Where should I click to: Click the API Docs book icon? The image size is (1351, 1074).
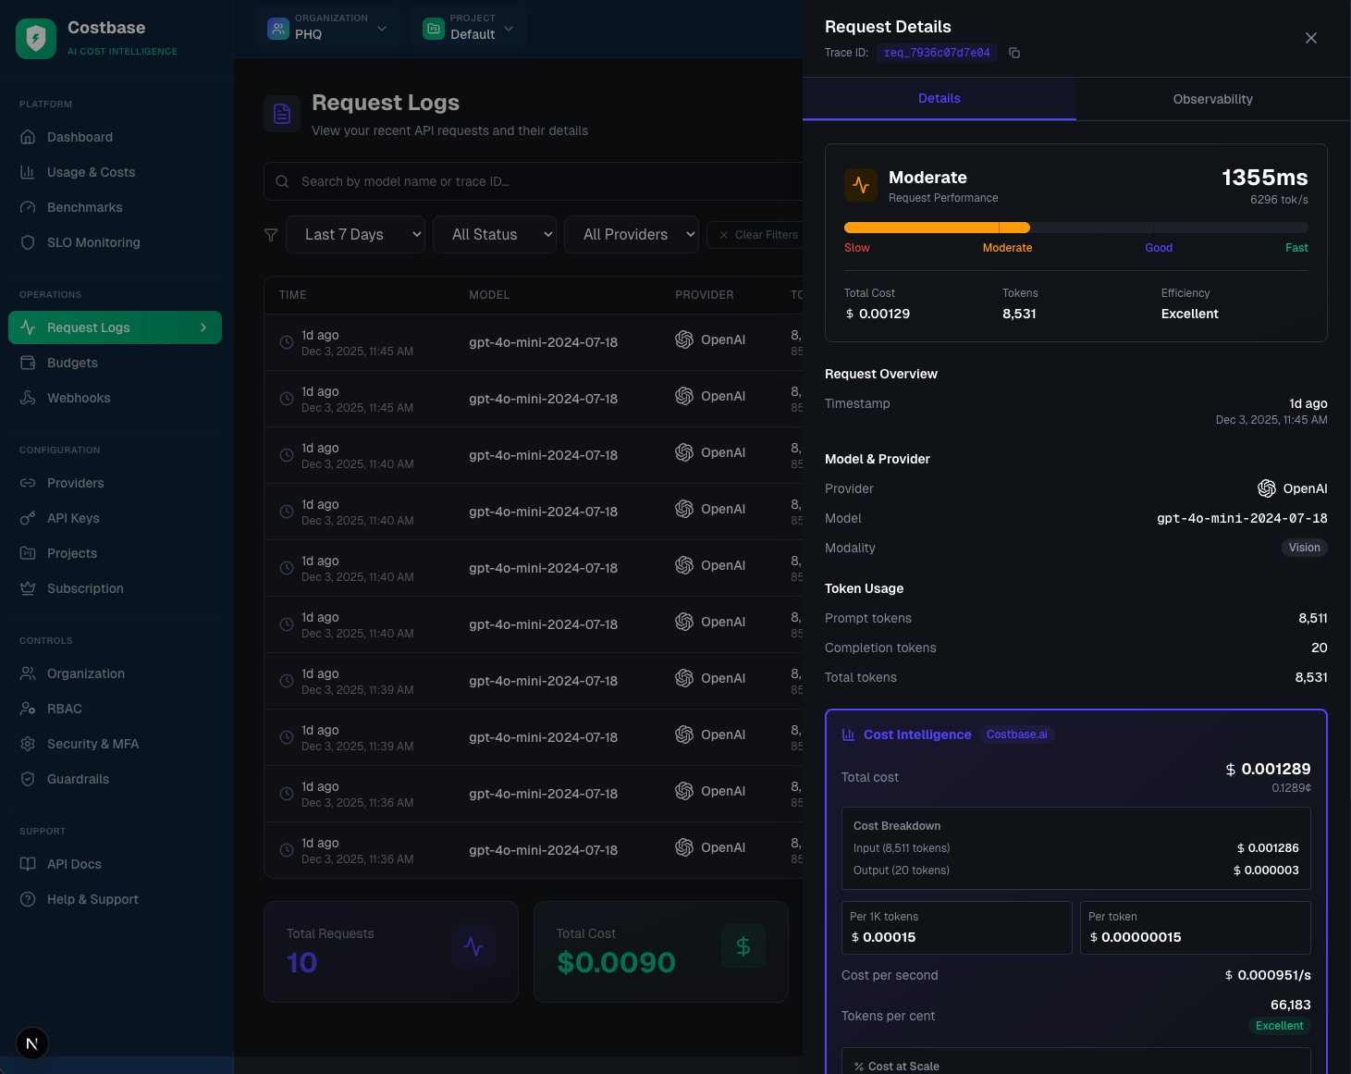tap(28, 864)
